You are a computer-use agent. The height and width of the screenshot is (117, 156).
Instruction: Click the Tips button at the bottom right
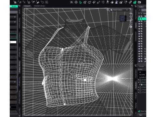[x=140, y=115]
